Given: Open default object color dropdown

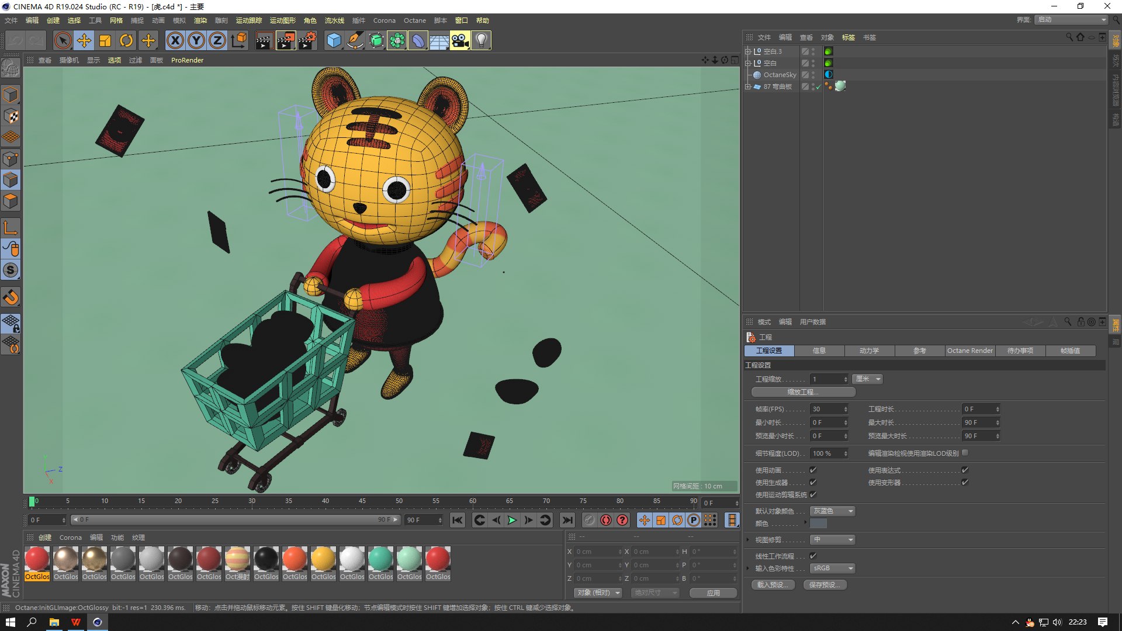Looking at the screenshot, I should (x=833, y=511).
